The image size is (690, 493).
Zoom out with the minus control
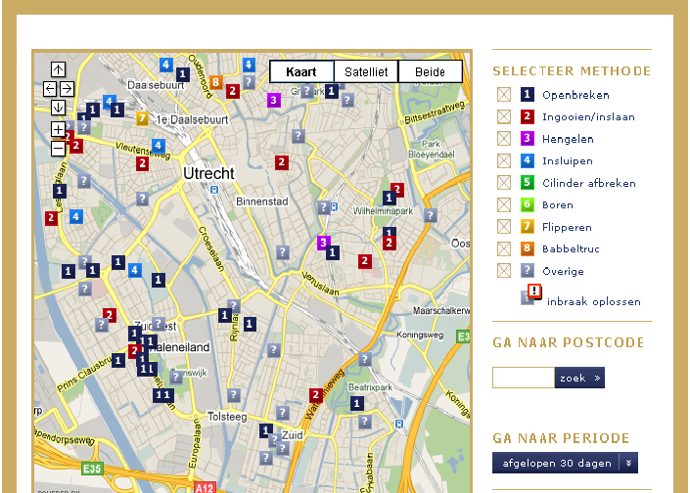coord(58,149)
